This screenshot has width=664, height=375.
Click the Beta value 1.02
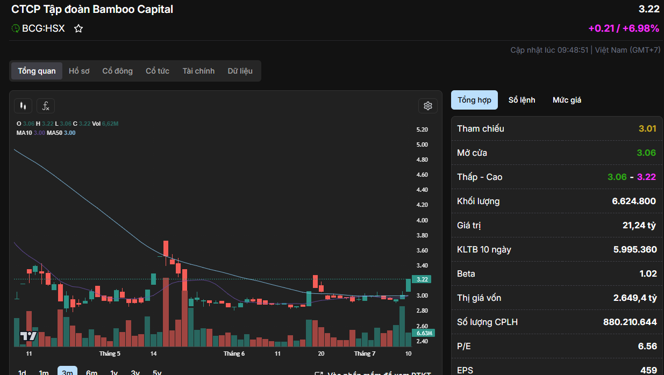tap(648, 273)
